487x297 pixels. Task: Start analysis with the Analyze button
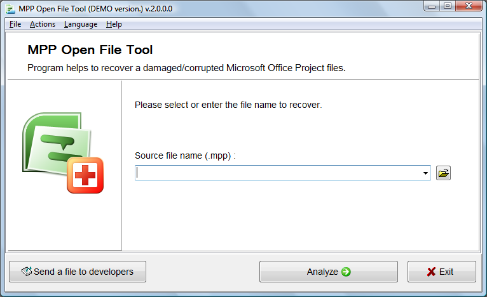click(x=329, y=272)
